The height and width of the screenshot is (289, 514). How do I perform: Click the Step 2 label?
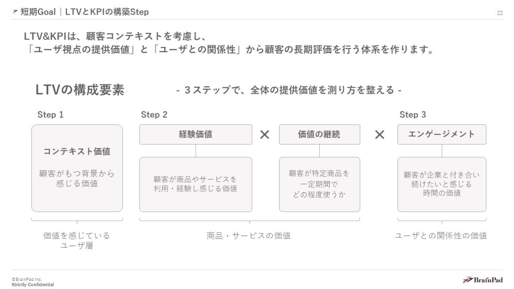154,115
